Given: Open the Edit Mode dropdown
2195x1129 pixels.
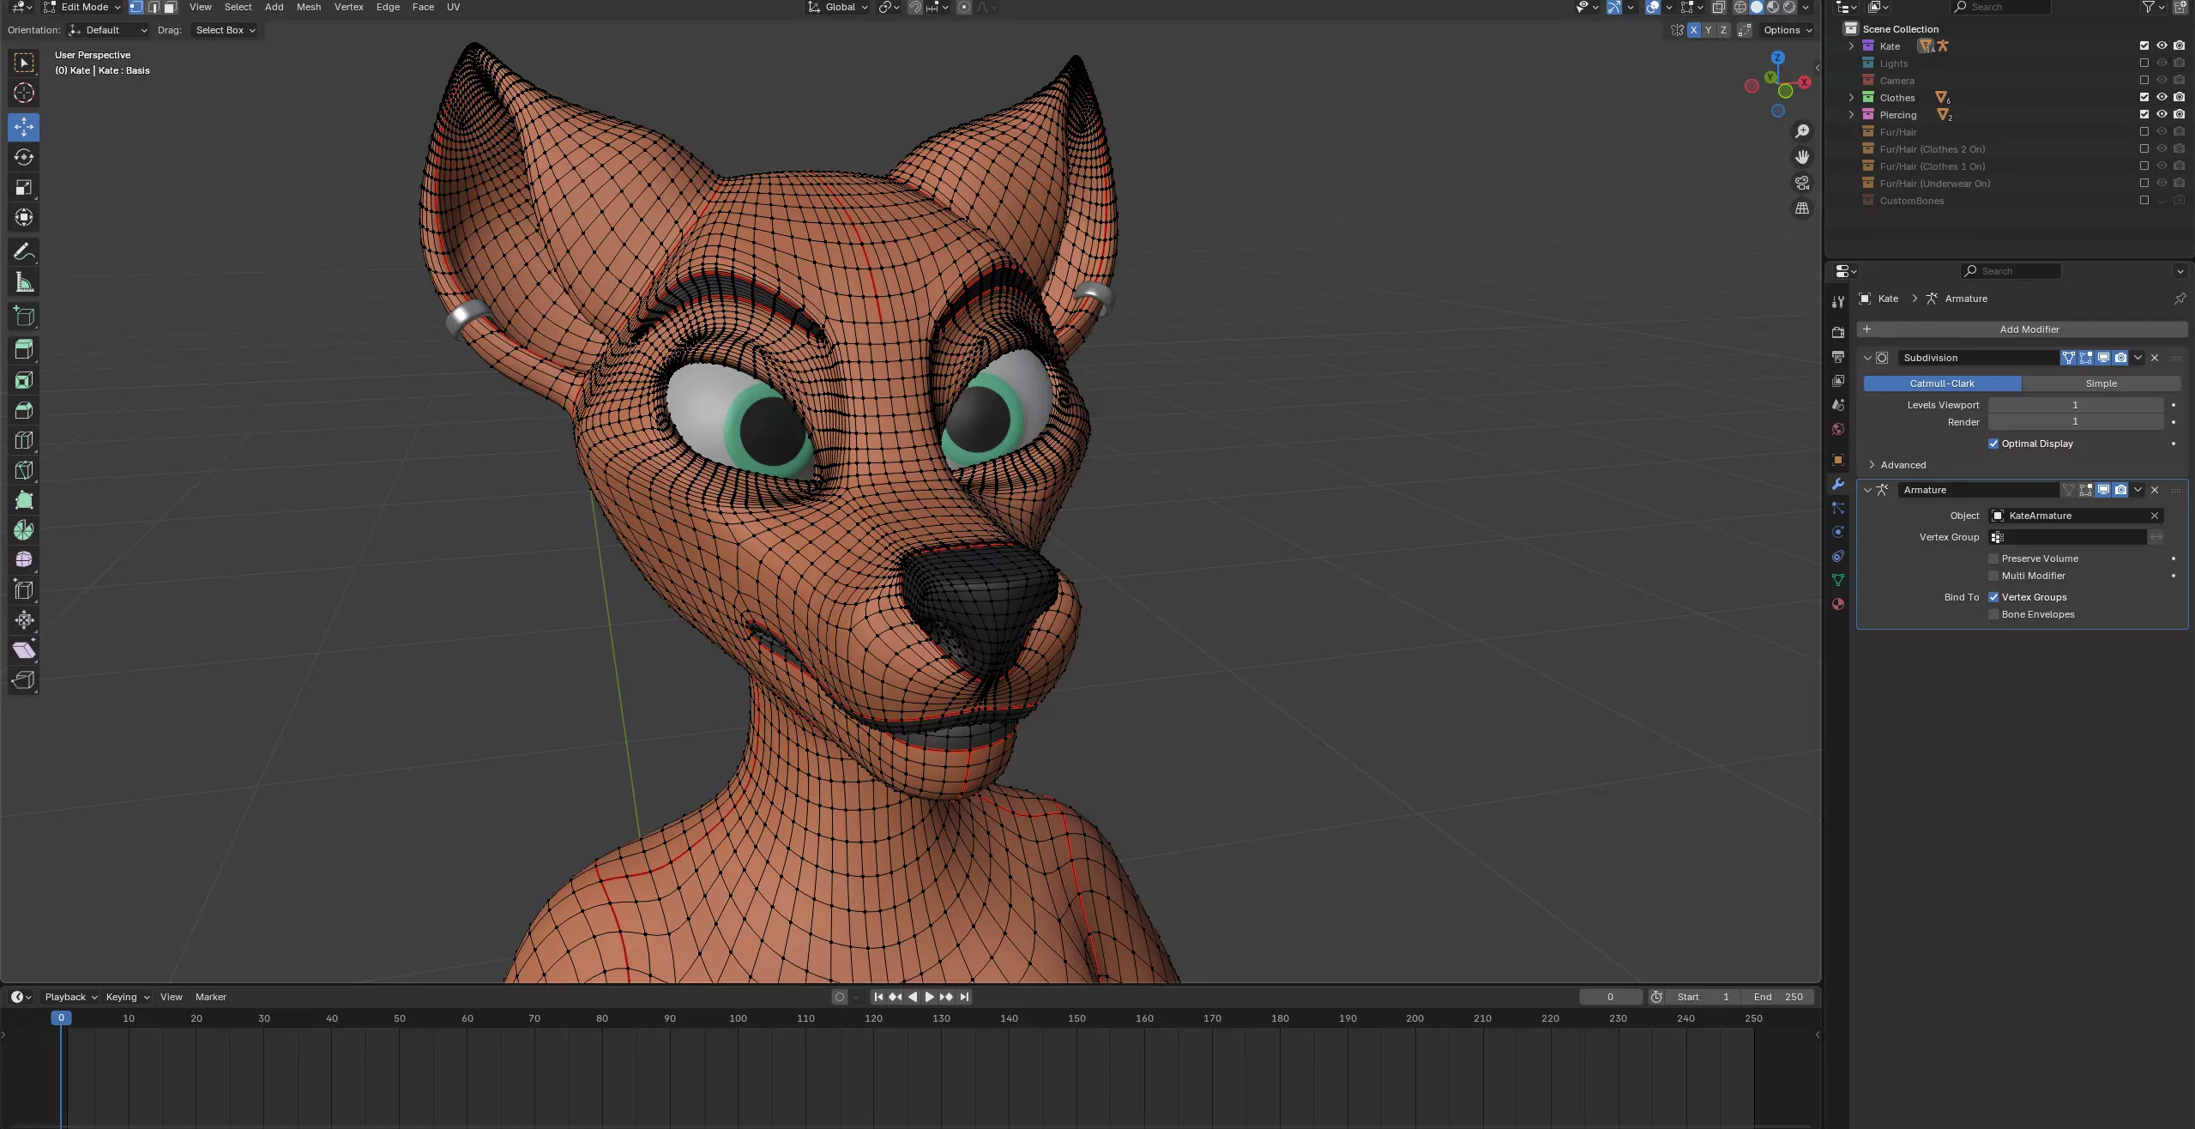Looking at the screenshot, I should click(x=82, y=7).
